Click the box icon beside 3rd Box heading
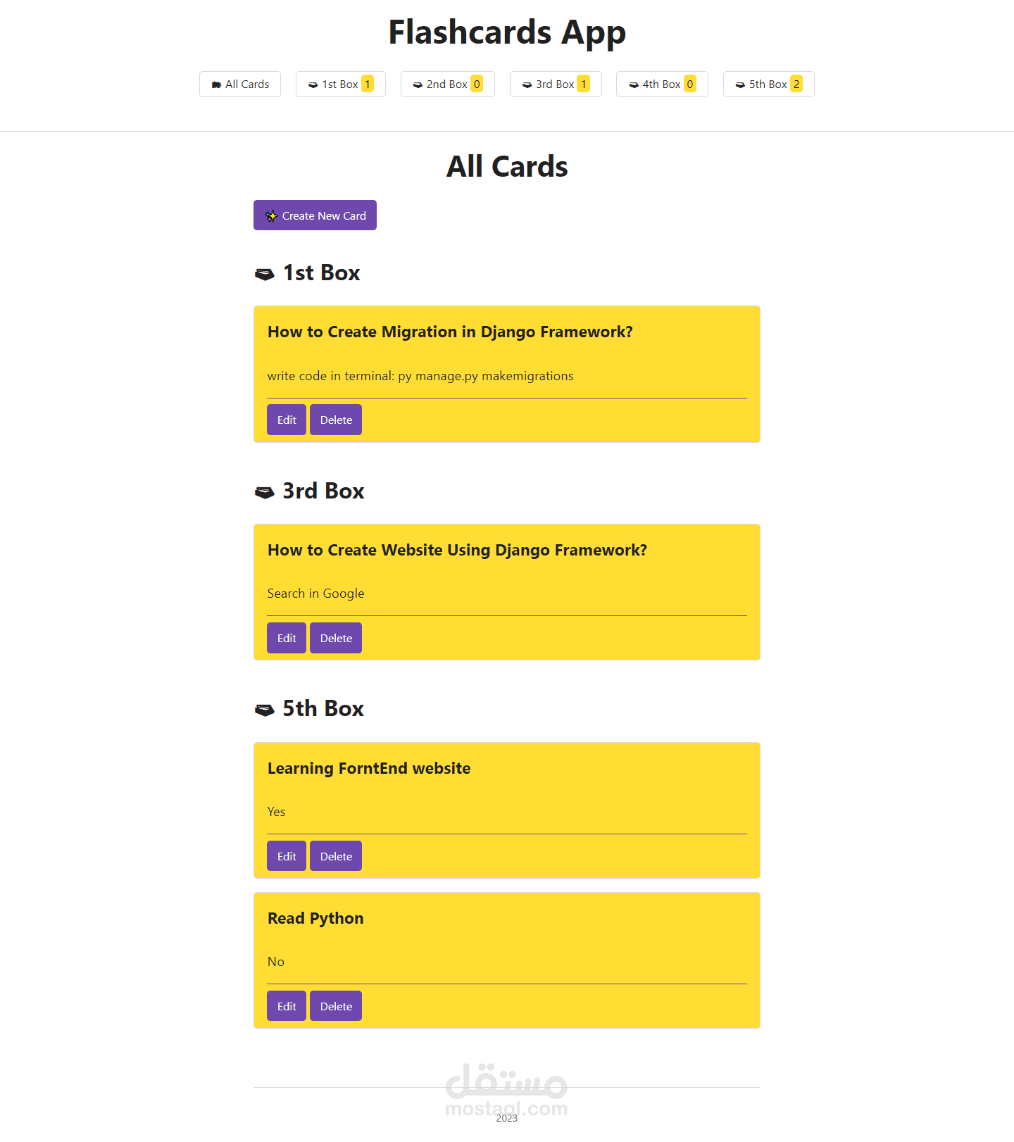The height and width of the screenshot is (1142, 1014). click(x=265, y=492)
